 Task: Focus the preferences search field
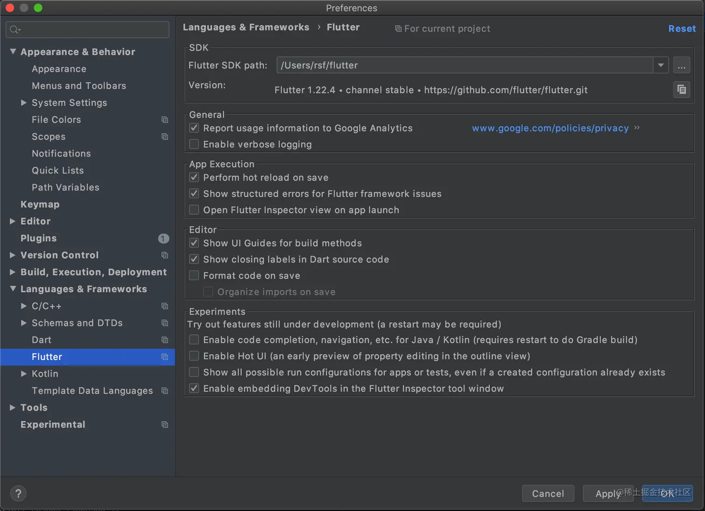tap(88, 30)
